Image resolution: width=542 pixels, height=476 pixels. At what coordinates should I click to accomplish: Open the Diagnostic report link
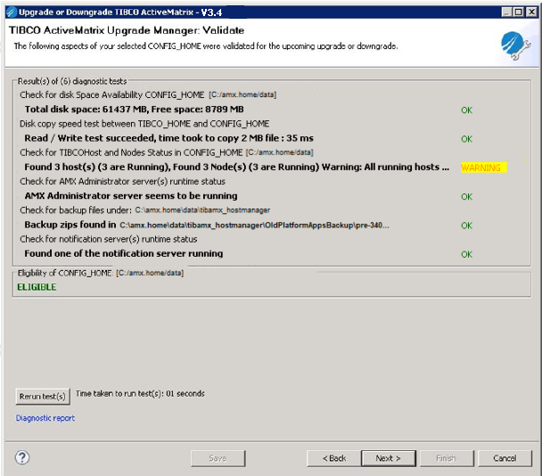pyautogui.click(x=45, y=418)
